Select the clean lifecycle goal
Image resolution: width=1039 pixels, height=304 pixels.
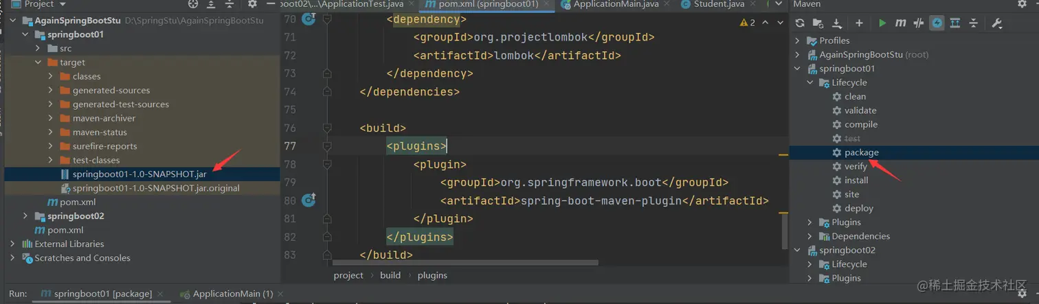click(x=855, y=97)
